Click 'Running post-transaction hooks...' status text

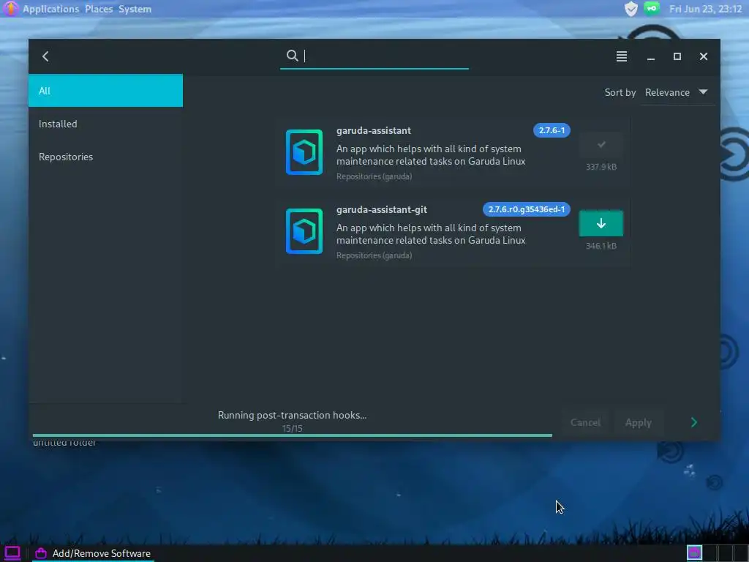(293, 416)
